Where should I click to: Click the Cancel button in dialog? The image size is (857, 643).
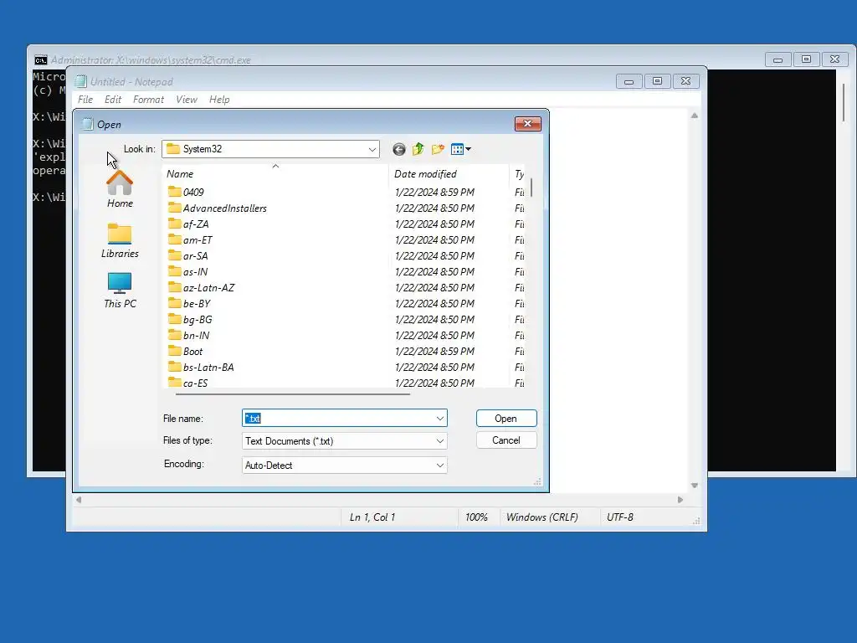[x=506, y=440]
